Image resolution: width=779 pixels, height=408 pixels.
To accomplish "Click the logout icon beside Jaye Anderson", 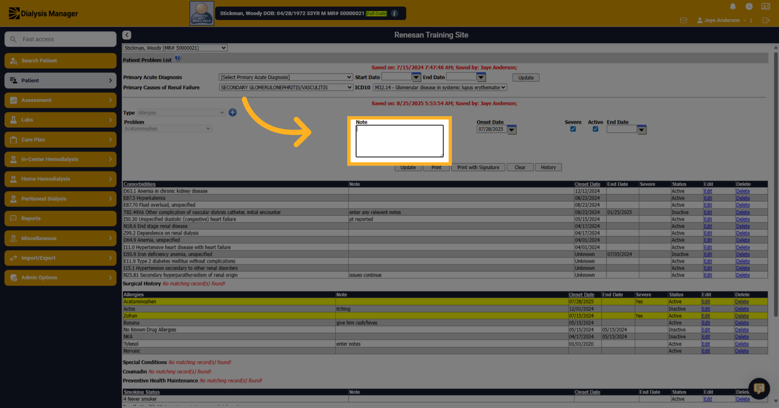I will [766, 20].
